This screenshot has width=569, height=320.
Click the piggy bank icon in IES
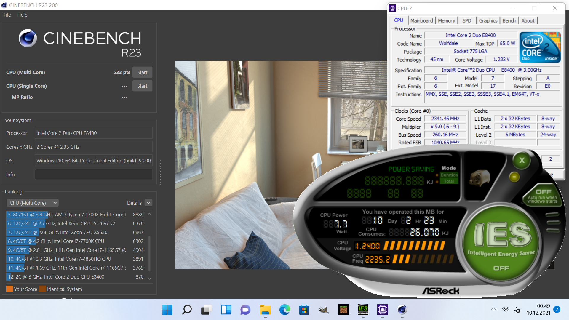[x=480, y=177]
